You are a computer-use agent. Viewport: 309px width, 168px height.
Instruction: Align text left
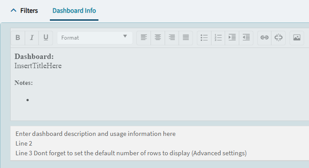coord(144,38)
